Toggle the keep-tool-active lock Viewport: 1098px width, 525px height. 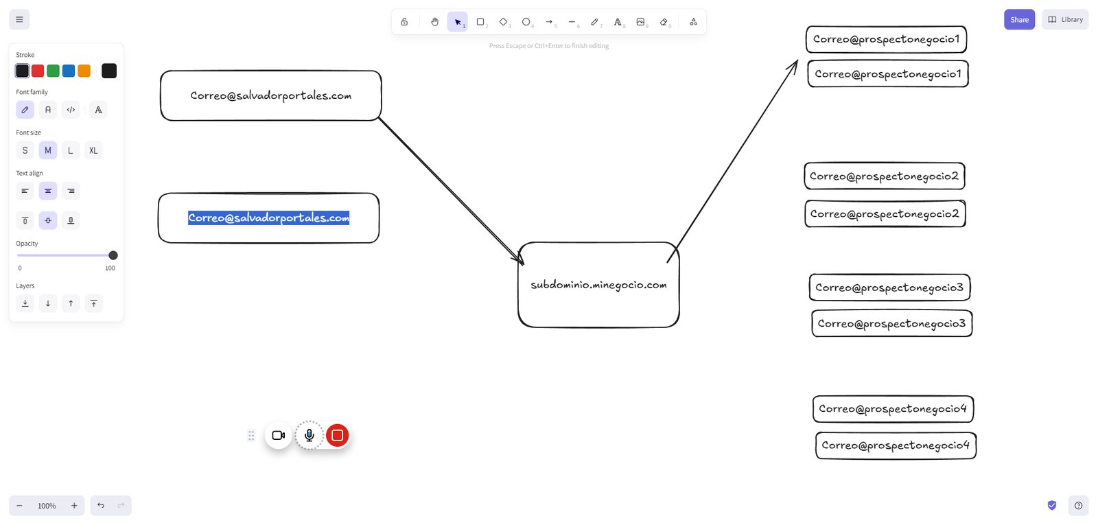click(404, 22)
